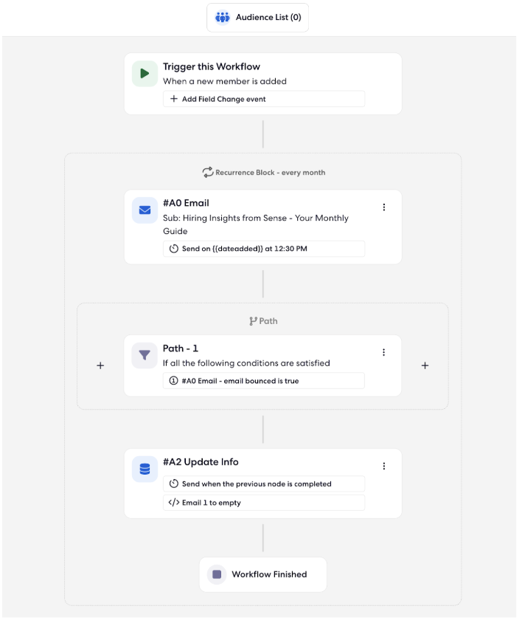Click the Audience List people icon

tap(223, 18)
